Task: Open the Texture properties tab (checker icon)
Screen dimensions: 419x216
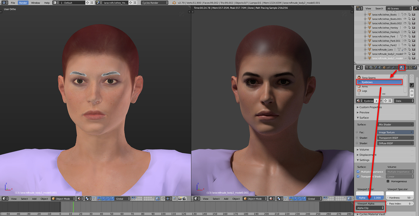Action: coord(406,67)
